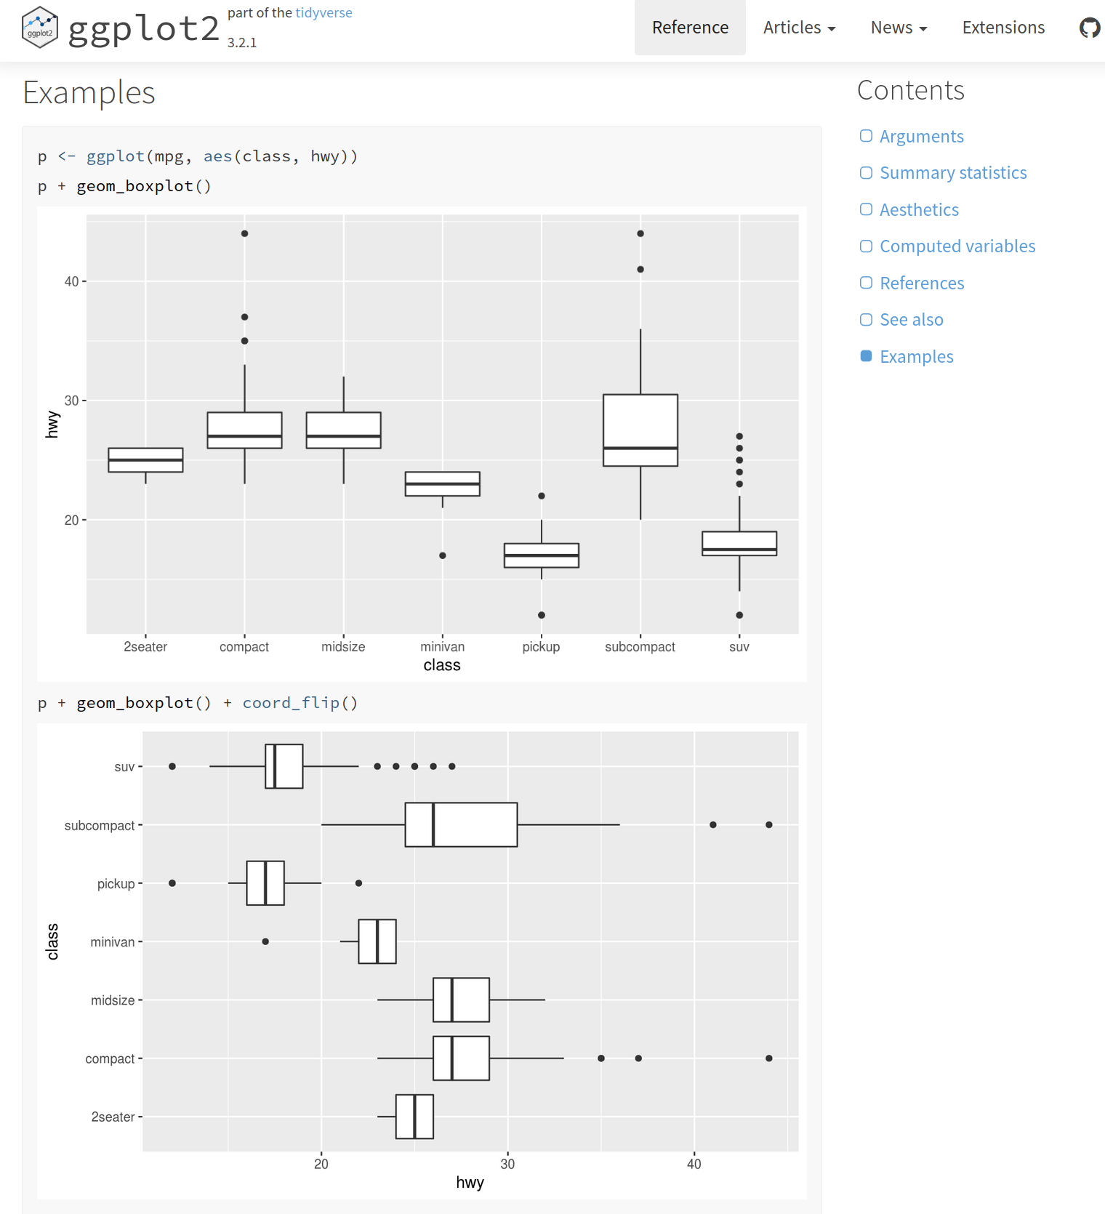Click the filled bullet beside Examples
The height and width of the screenshot is (1214, 1105).
coord(866,355)
